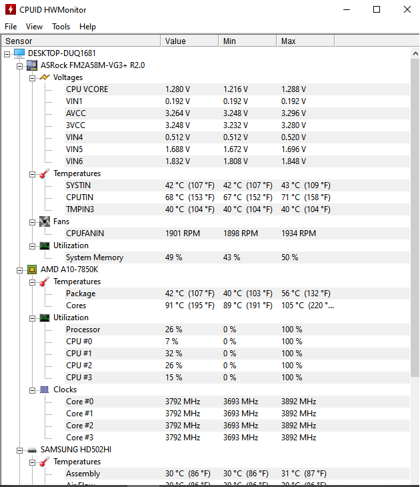
Task: Select the SYSTIN temperature row
Action: pos(237,185)
